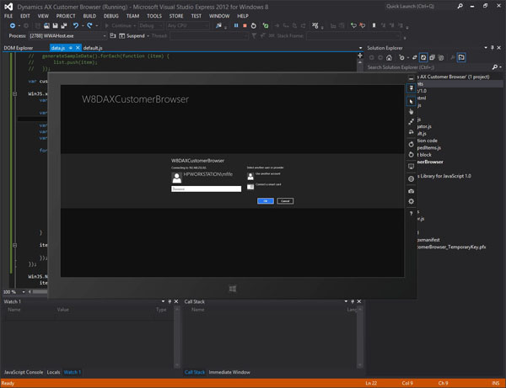The height and width of the screenshot is (388, 506).
Task: Click blue OK button in credentials dialog
Action: [266, 201]
